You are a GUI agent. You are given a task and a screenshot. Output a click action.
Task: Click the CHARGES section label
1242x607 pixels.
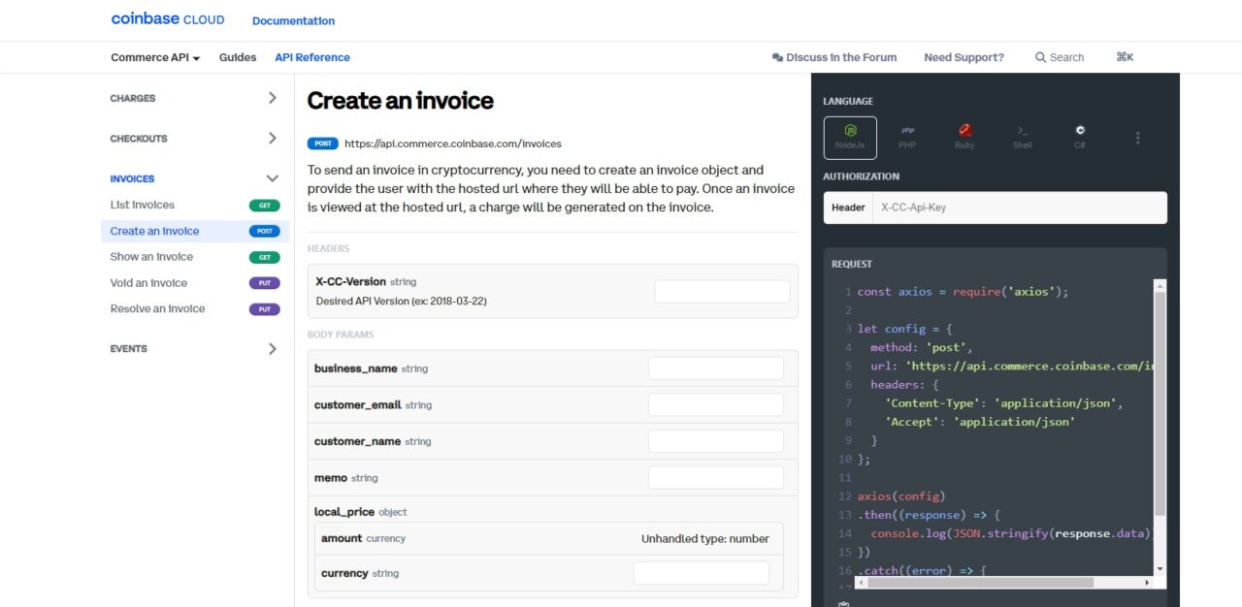[133, 98]
